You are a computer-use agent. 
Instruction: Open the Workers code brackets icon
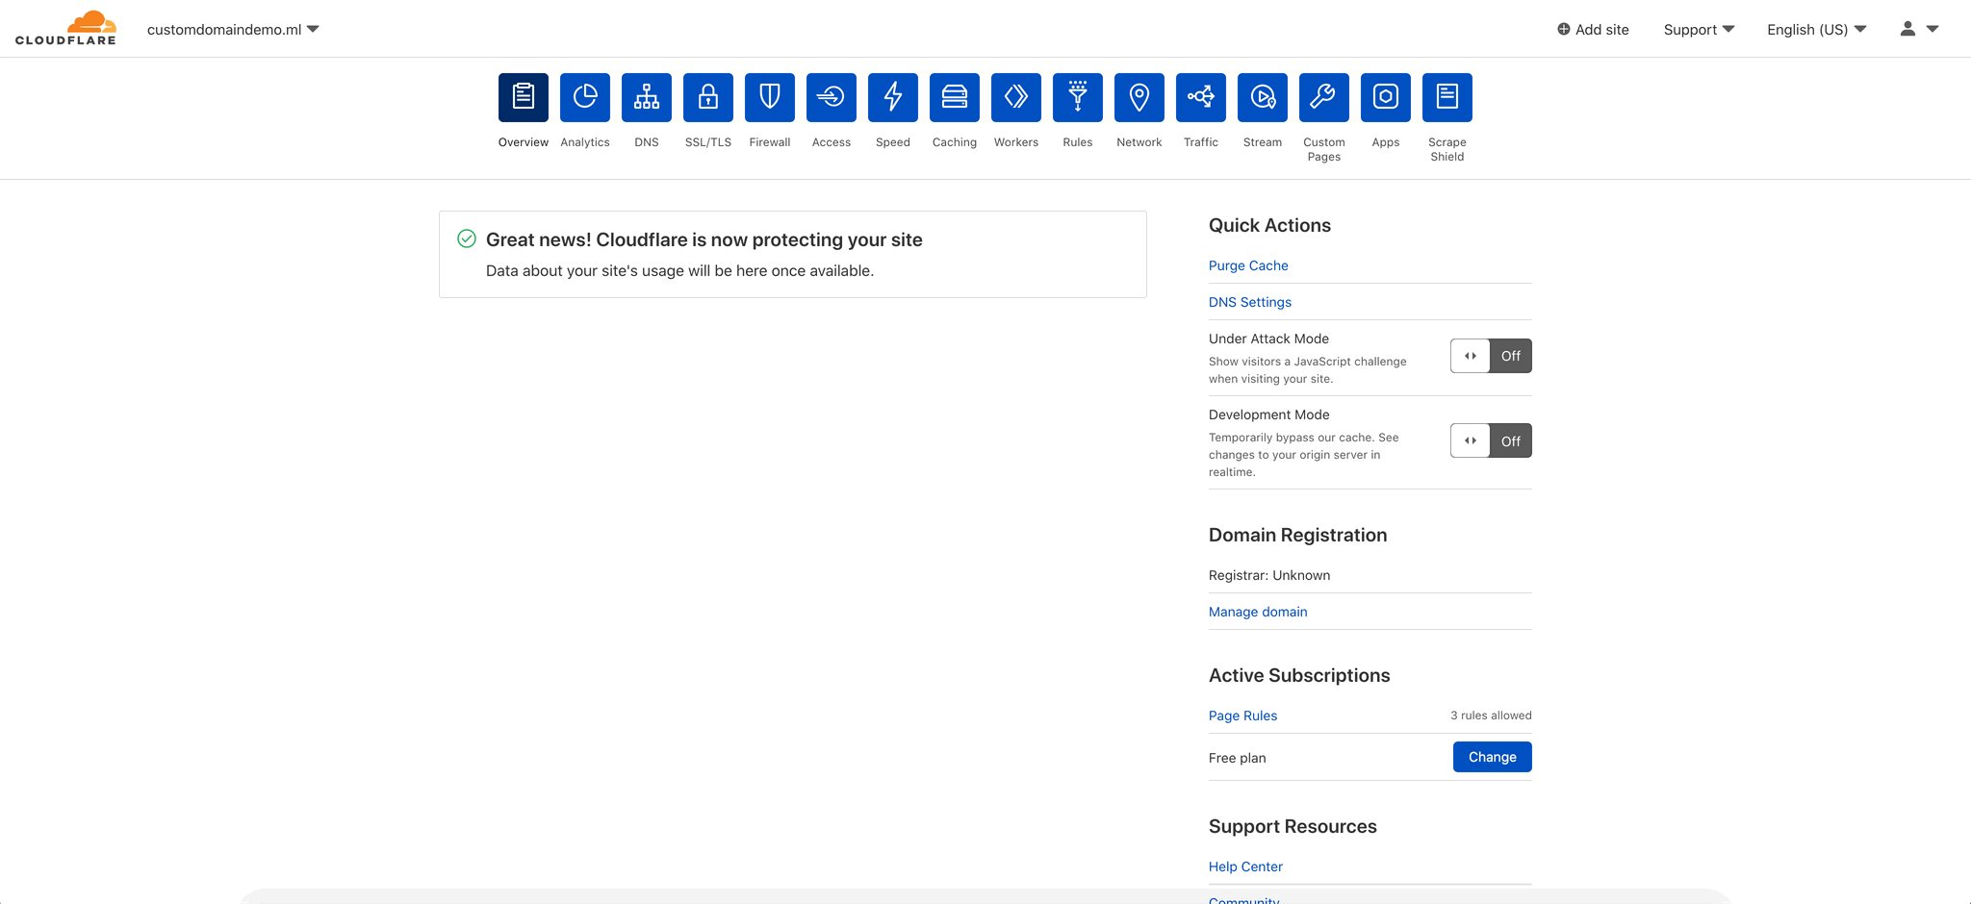click(1016, 97)
